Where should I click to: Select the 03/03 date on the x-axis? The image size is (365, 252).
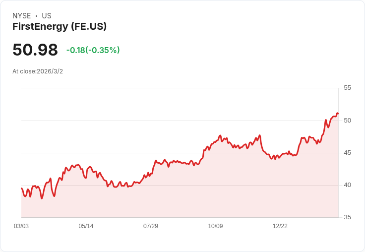tap(21, 226)
